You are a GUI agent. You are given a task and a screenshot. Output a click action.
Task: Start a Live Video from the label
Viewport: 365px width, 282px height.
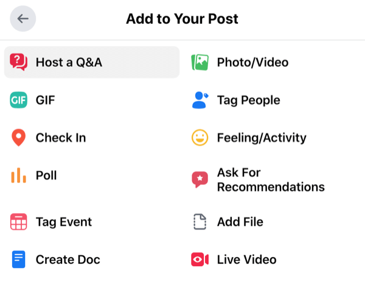[247, 259]
